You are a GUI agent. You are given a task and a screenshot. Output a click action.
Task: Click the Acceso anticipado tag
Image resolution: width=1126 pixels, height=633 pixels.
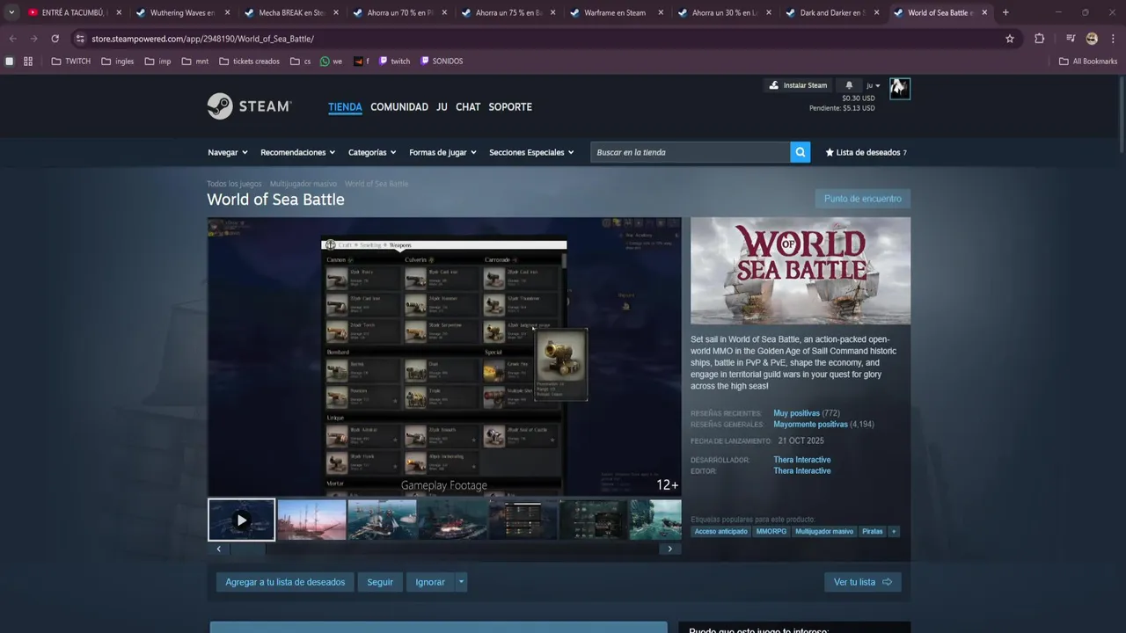tap(720, 531)
